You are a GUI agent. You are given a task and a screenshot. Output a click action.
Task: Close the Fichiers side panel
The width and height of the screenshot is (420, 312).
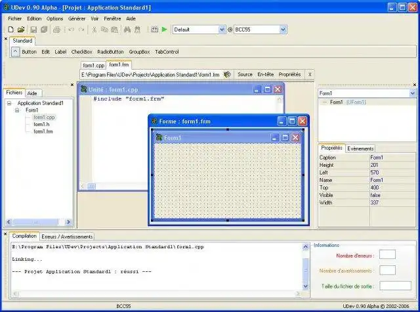tap(72, 85)
